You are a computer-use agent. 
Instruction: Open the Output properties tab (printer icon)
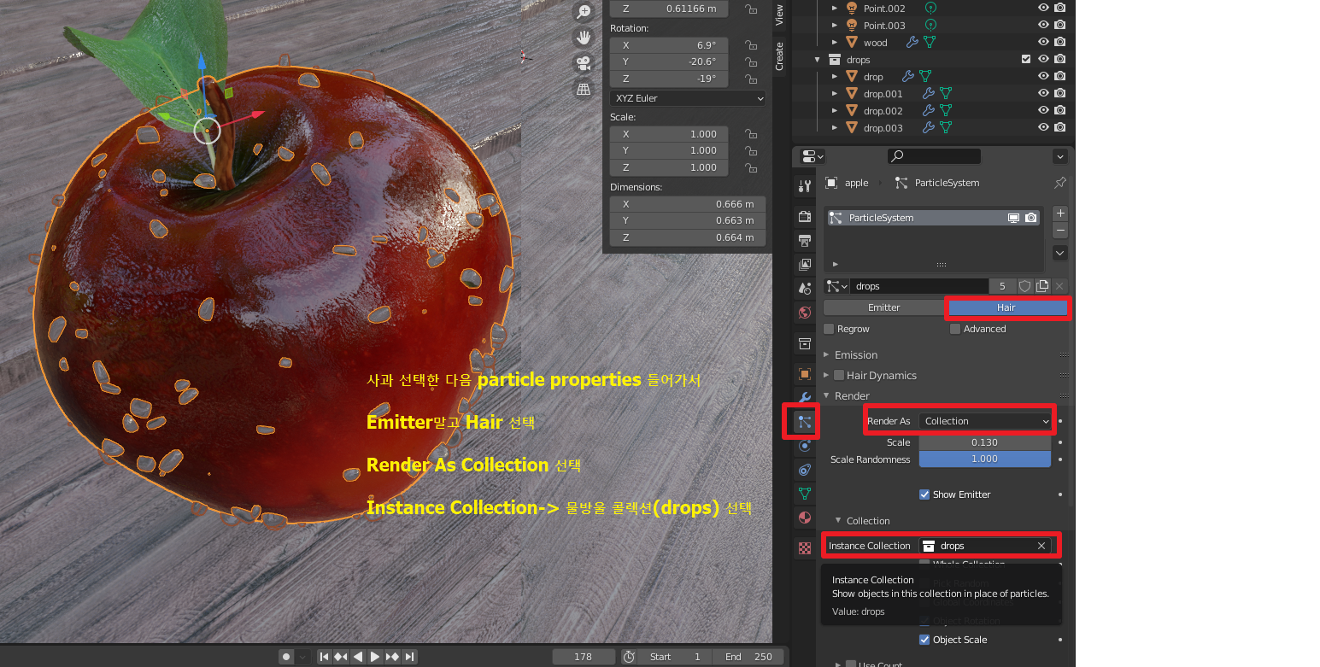click(804, 240)
